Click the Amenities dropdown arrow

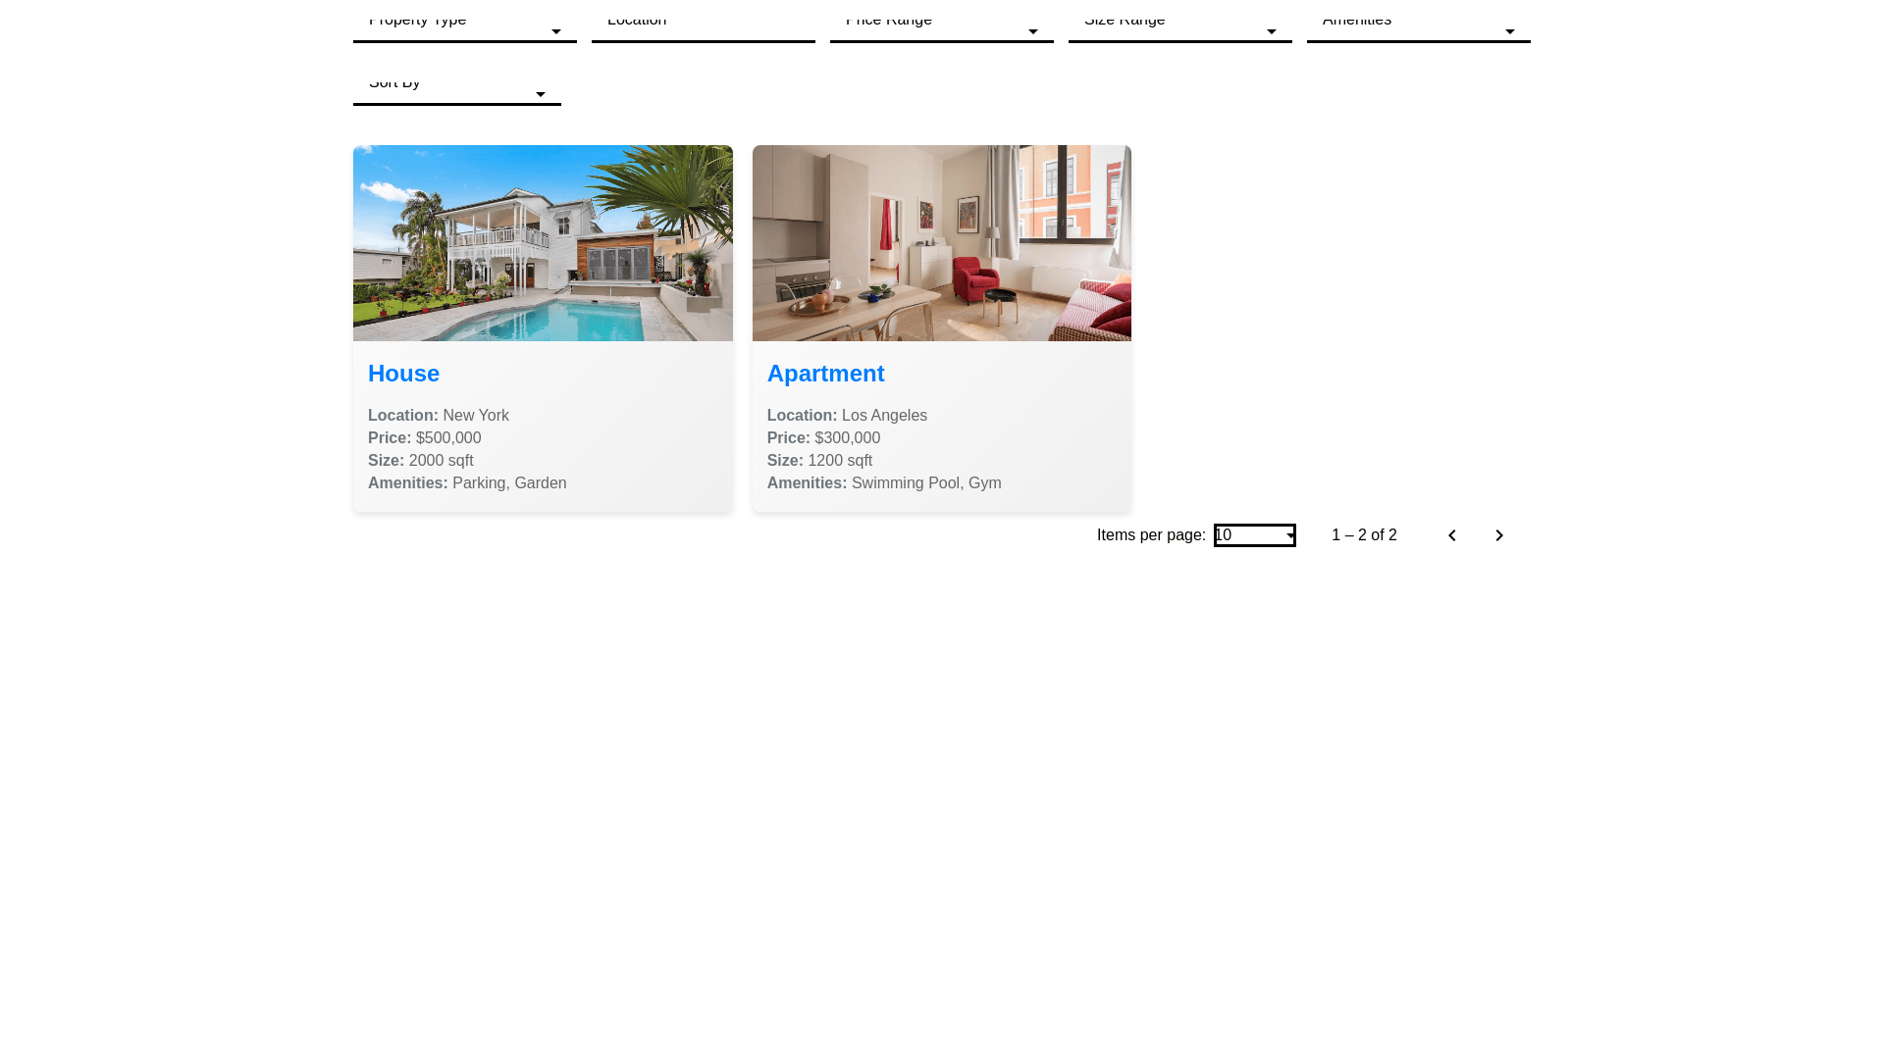pyautogui.click(x=1509, y=31)
